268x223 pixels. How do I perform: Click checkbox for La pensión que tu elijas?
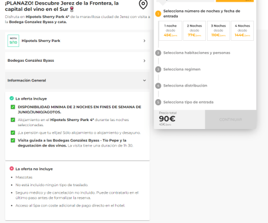click(13, 133)
